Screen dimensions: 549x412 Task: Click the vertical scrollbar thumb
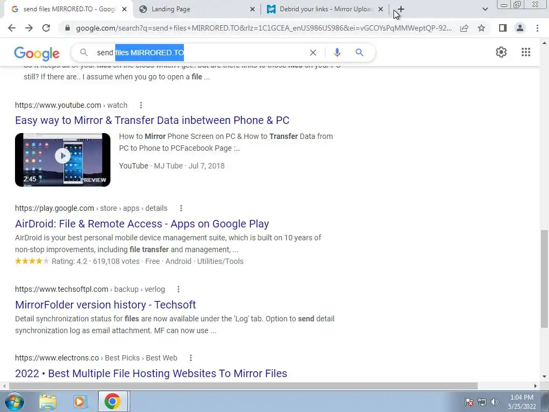(544, 279)
